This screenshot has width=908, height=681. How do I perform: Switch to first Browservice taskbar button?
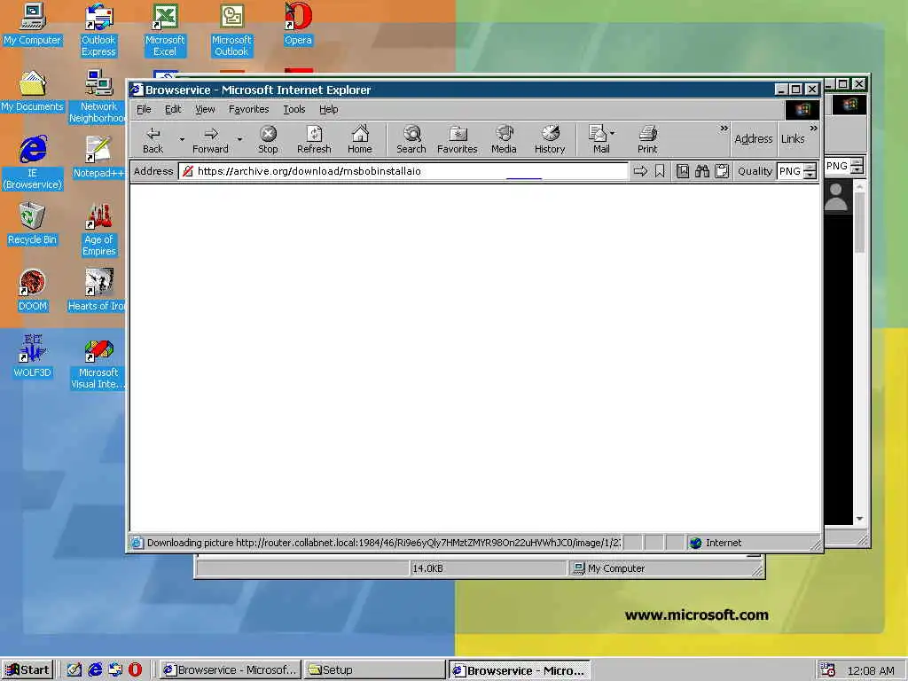pos(231,670)
